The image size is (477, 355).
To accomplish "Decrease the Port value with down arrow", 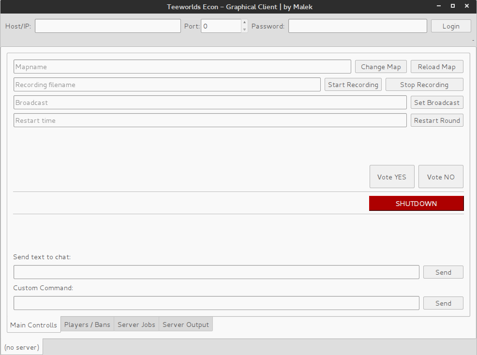I will tap(245, 30).
